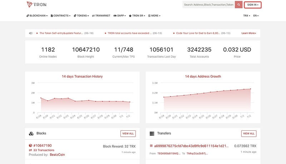
Task: Open the EN language dropdown
Action: (x=256, y=16)
